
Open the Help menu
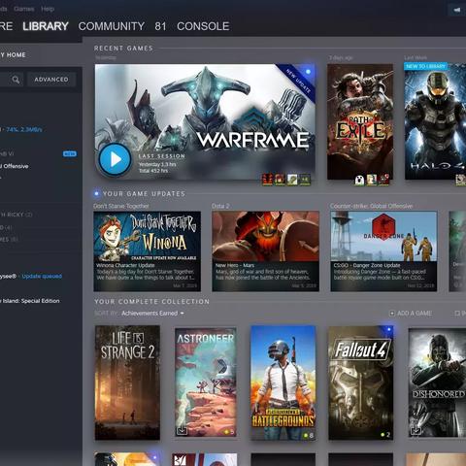(x=48, y=9)
